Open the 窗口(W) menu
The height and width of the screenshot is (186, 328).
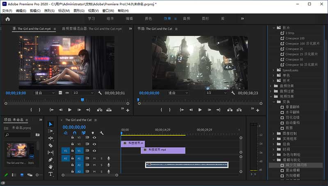[x=108, y=11]
